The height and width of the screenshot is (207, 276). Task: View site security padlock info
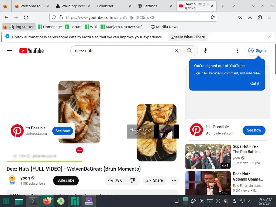click(x=61, y=17)
